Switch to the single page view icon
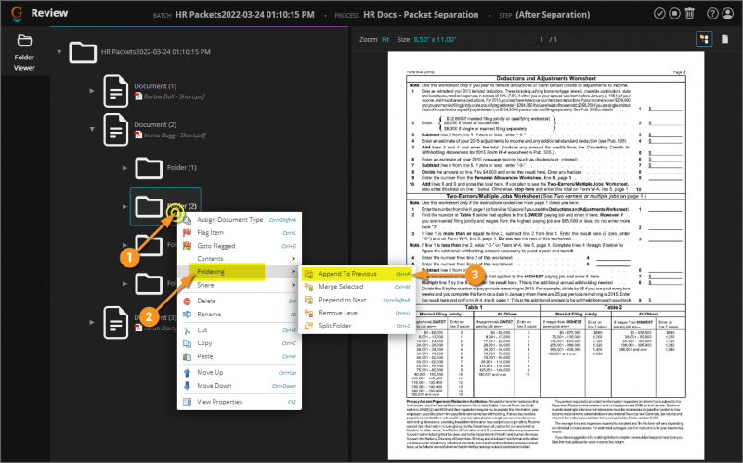The width and height of the screenshot is (743, 463). [724, 39]
